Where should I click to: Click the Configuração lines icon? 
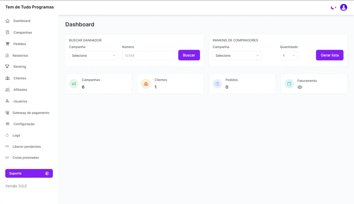tap(7, 124)
